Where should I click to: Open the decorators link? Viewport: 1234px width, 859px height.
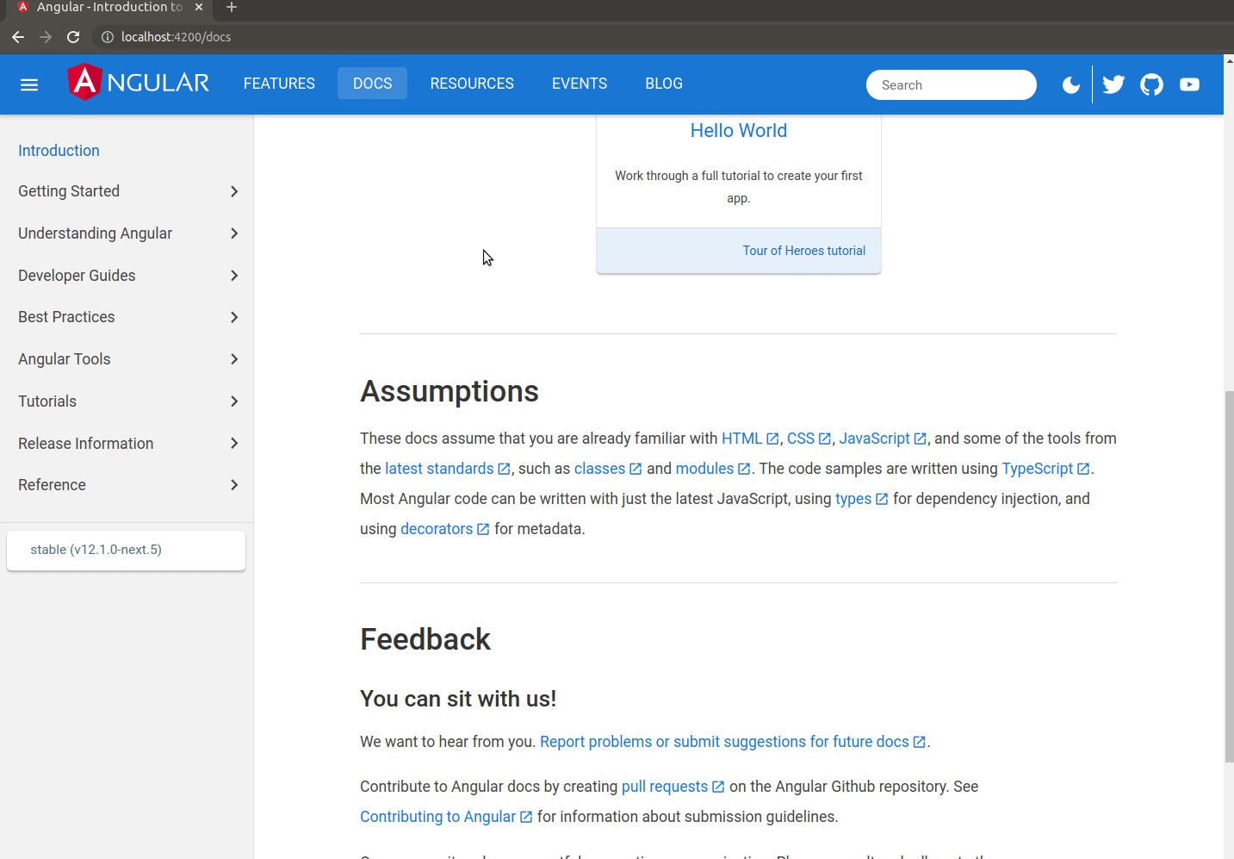coord(444,529)
